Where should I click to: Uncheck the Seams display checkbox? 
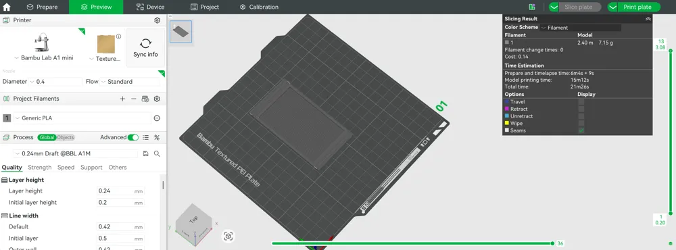pos(581,130)
